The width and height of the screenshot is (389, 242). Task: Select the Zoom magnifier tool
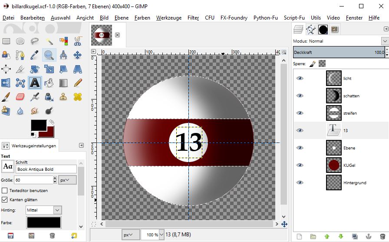pos(49,55)
